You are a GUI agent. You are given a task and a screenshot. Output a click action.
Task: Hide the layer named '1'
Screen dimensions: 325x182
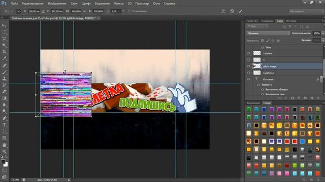248,60
